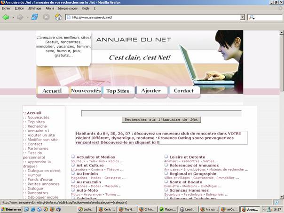Click the first quick launch icon
This screenshot has width=284, height=213.
point(26,209)
